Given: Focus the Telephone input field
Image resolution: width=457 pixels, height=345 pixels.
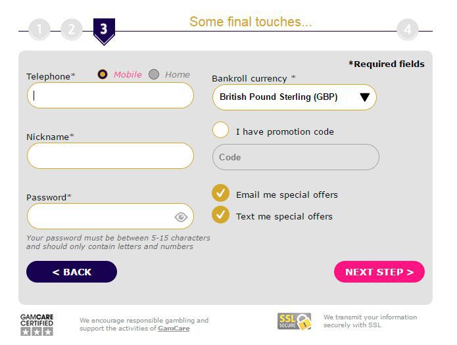Looking at the screenshot, I should tap(110, 96).
